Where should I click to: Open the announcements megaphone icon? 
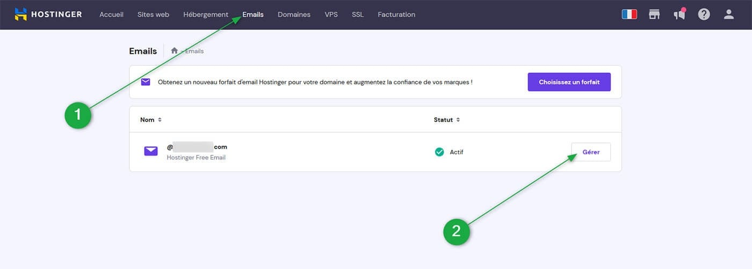[x=679, y=14]
